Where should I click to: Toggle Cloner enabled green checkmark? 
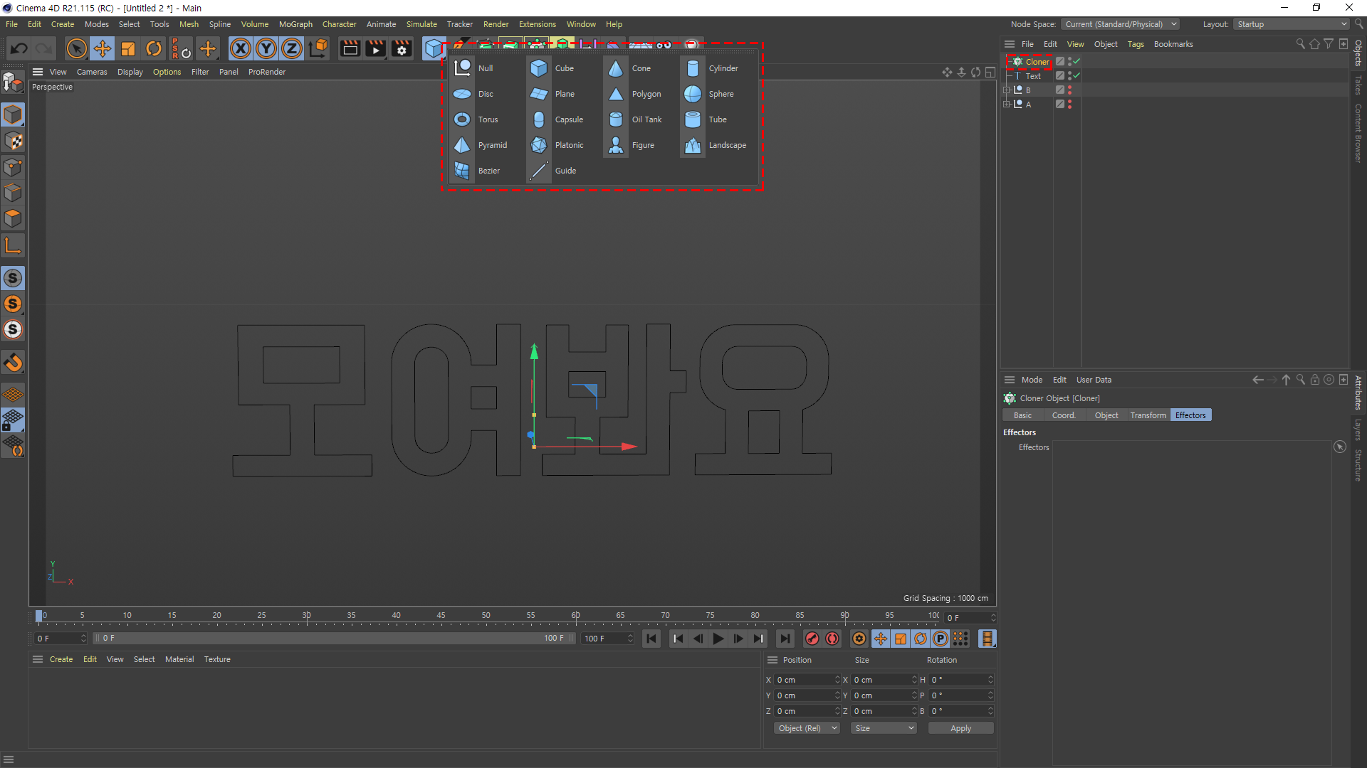tap(1077, 61)
